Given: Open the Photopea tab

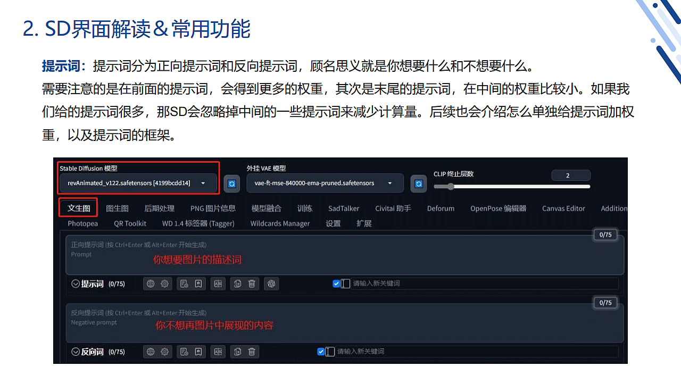Looking at the screenshot, I should (x=82, y=223).
